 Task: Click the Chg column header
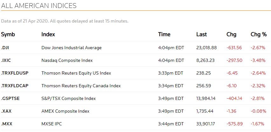(x=232, y=35)
